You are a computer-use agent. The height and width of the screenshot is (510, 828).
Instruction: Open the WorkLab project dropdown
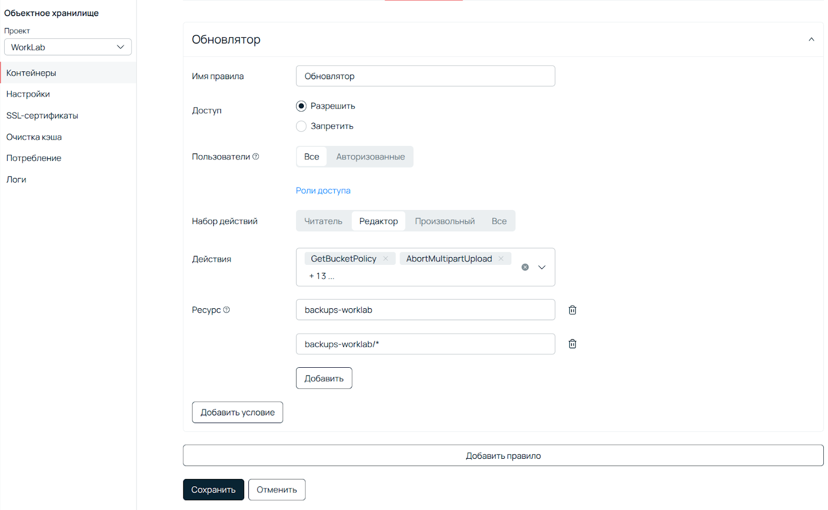tap(68, 47)
